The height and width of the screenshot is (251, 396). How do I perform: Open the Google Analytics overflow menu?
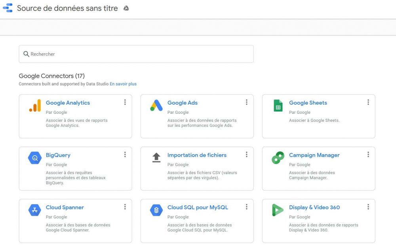125,102
